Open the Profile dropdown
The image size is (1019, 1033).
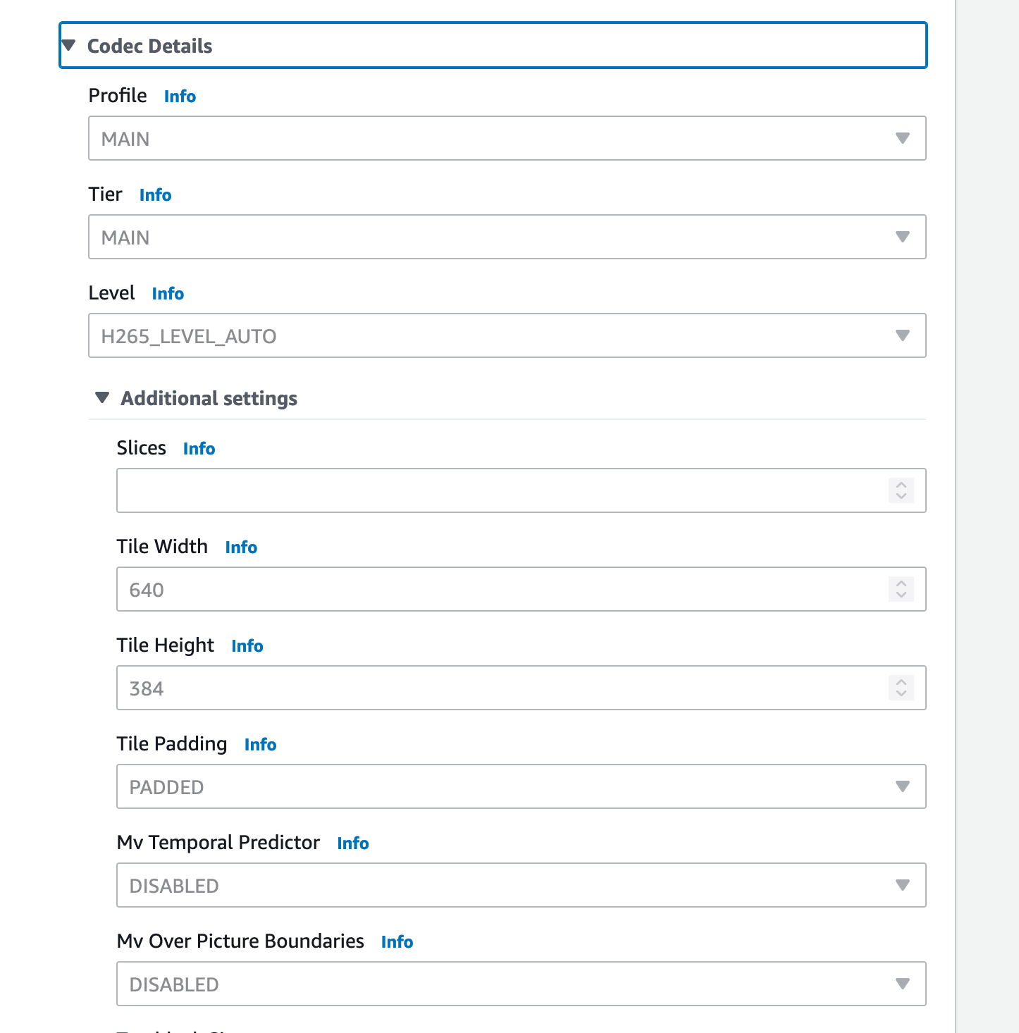(507, 138)
